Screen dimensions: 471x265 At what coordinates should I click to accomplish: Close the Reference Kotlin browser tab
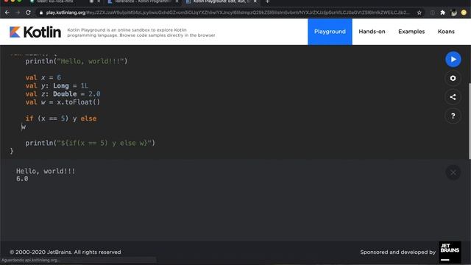pos(177,1)
